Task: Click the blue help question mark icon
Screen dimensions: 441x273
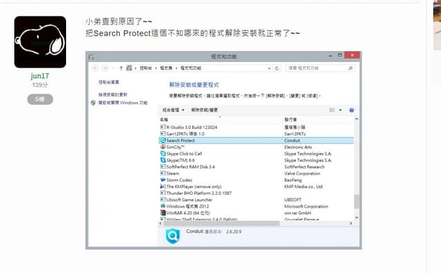Action: point(351,110)
